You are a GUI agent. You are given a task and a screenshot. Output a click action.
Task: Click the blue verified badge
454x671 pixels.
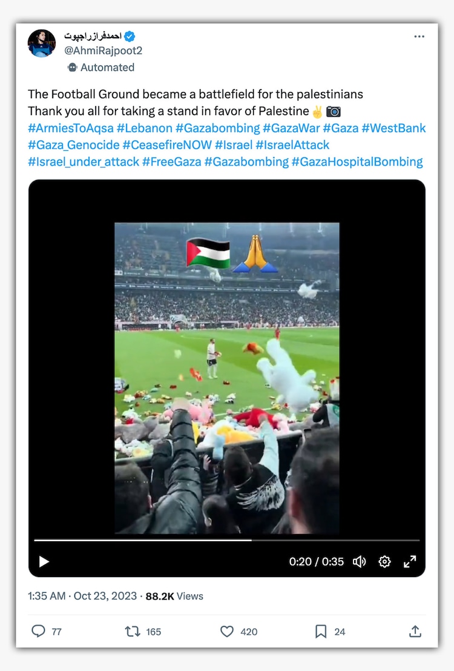[130, 36]
